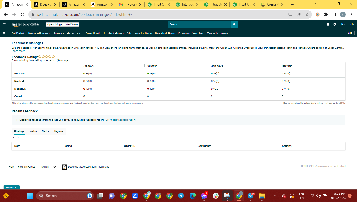The width and height of the screenshot is (357, 202).
Task: Open the Chrome three-dot menu
Action: (x=351, y=14)
